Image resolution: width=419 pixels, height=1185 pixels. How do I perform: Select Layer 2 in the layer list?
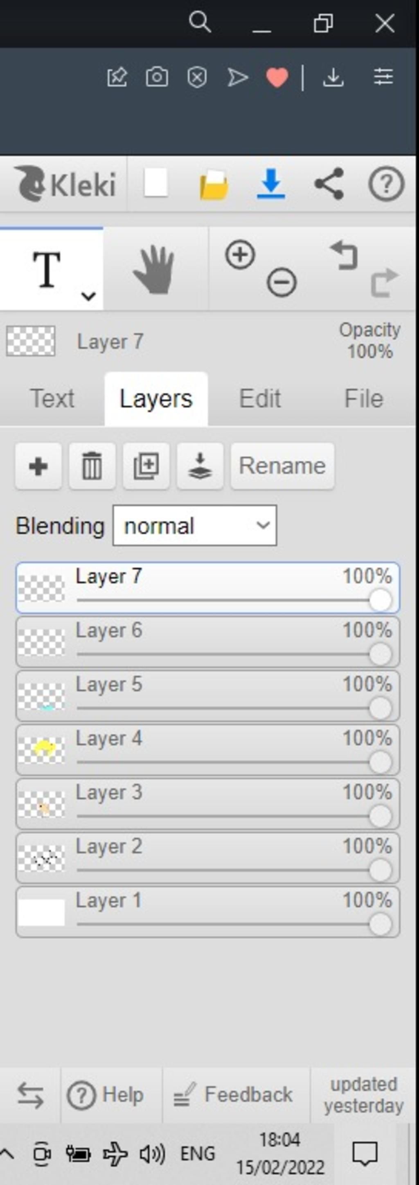pos(208,858)
